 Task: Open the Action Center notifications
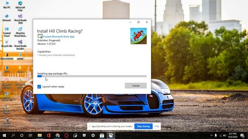[242, 136]
